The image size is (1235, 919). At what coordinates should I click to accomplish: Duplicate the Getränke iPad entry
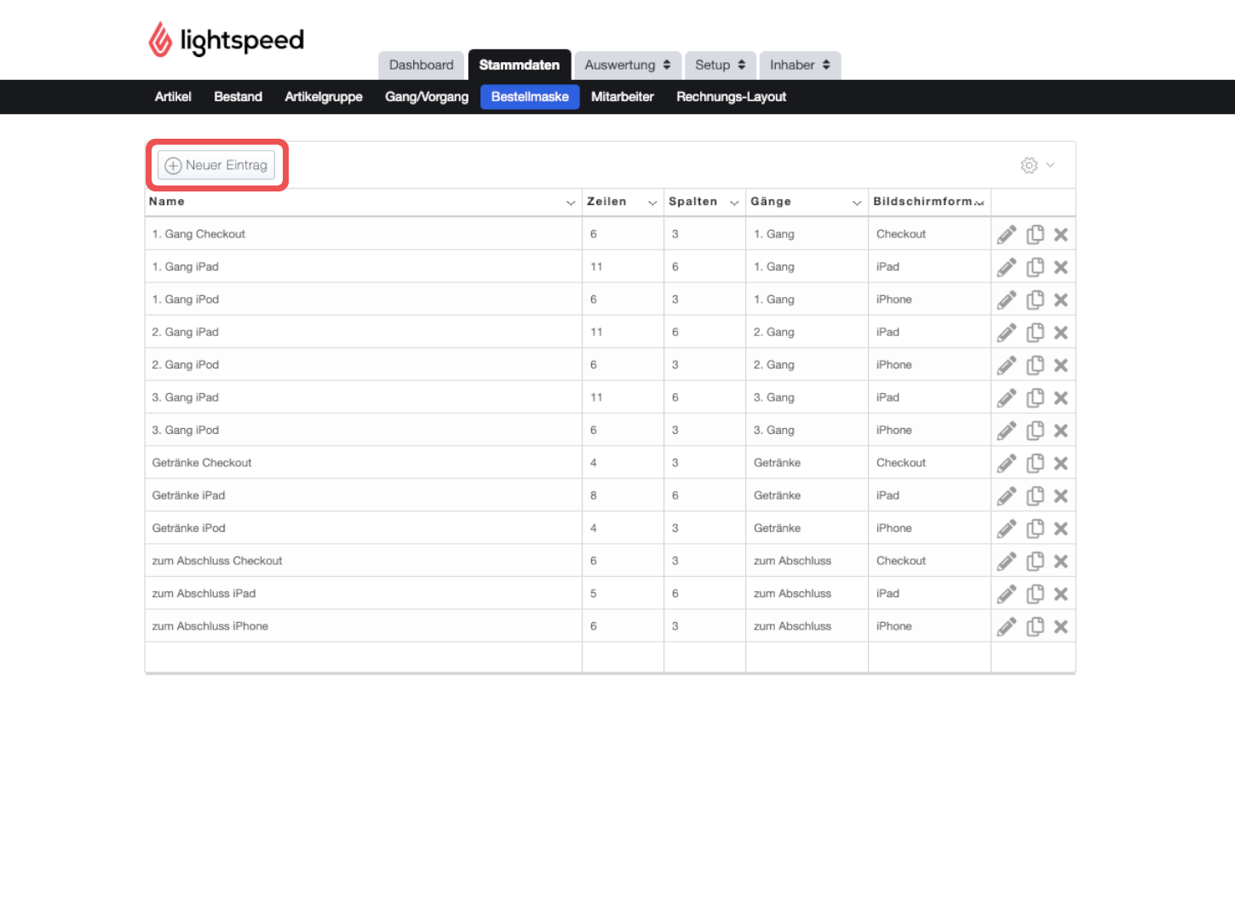[x=1035, y=496]
